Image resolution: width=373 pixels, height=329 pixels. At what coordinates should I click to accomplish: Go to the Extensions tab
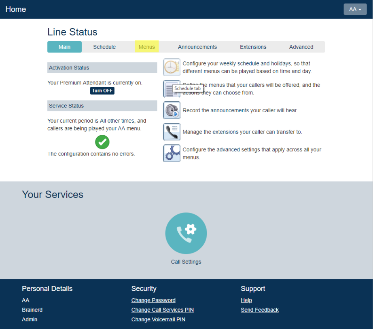253,47
